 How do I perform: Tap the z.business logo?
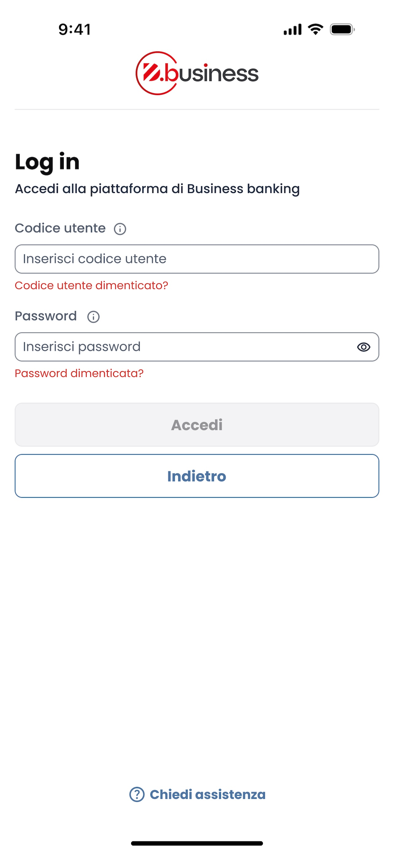tap(197, 73)
